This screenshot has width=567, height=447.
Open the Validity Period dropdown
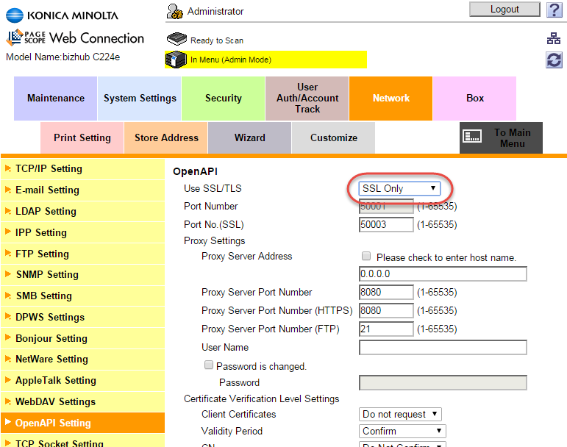402,432
